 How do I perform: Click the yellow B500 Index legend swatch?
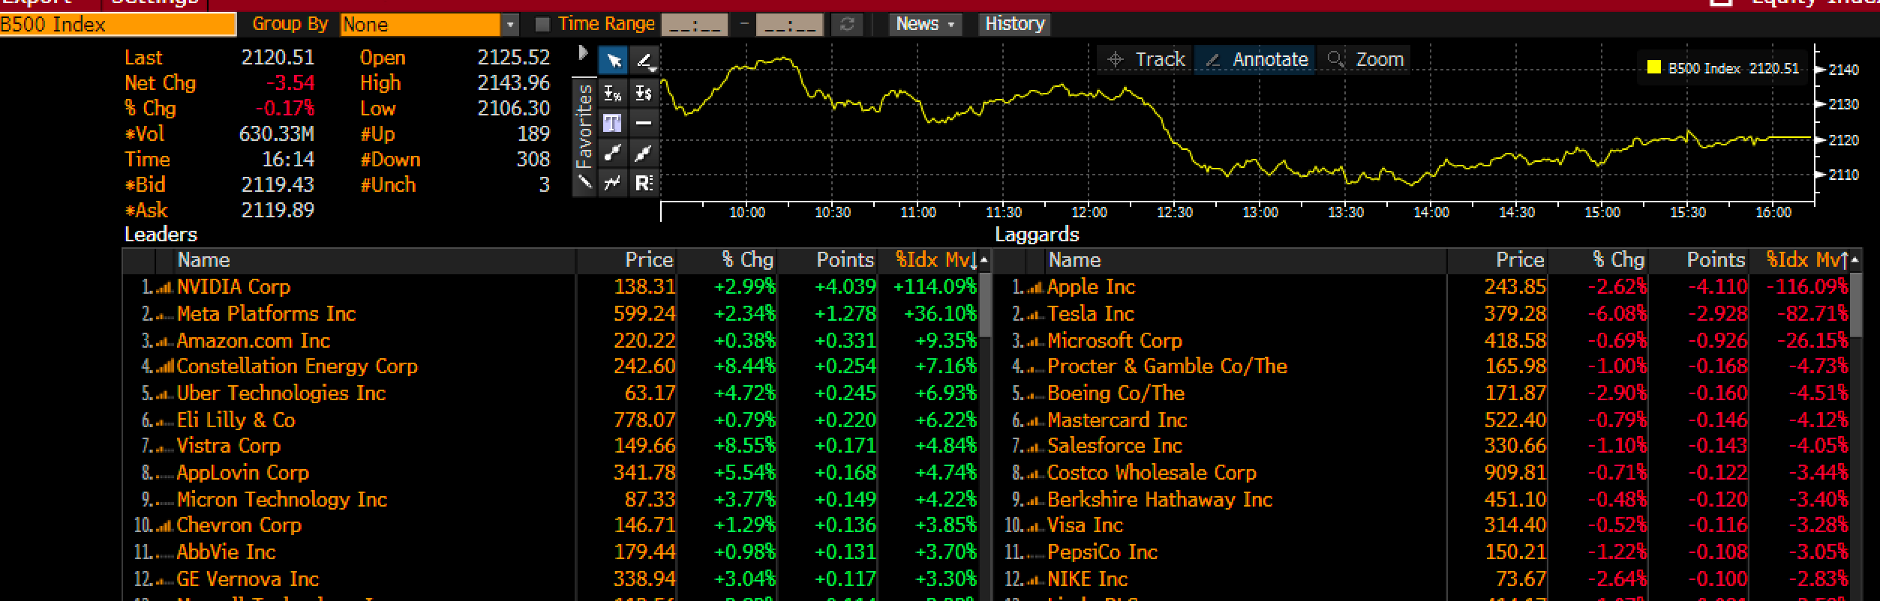[x=1653, y=67]
